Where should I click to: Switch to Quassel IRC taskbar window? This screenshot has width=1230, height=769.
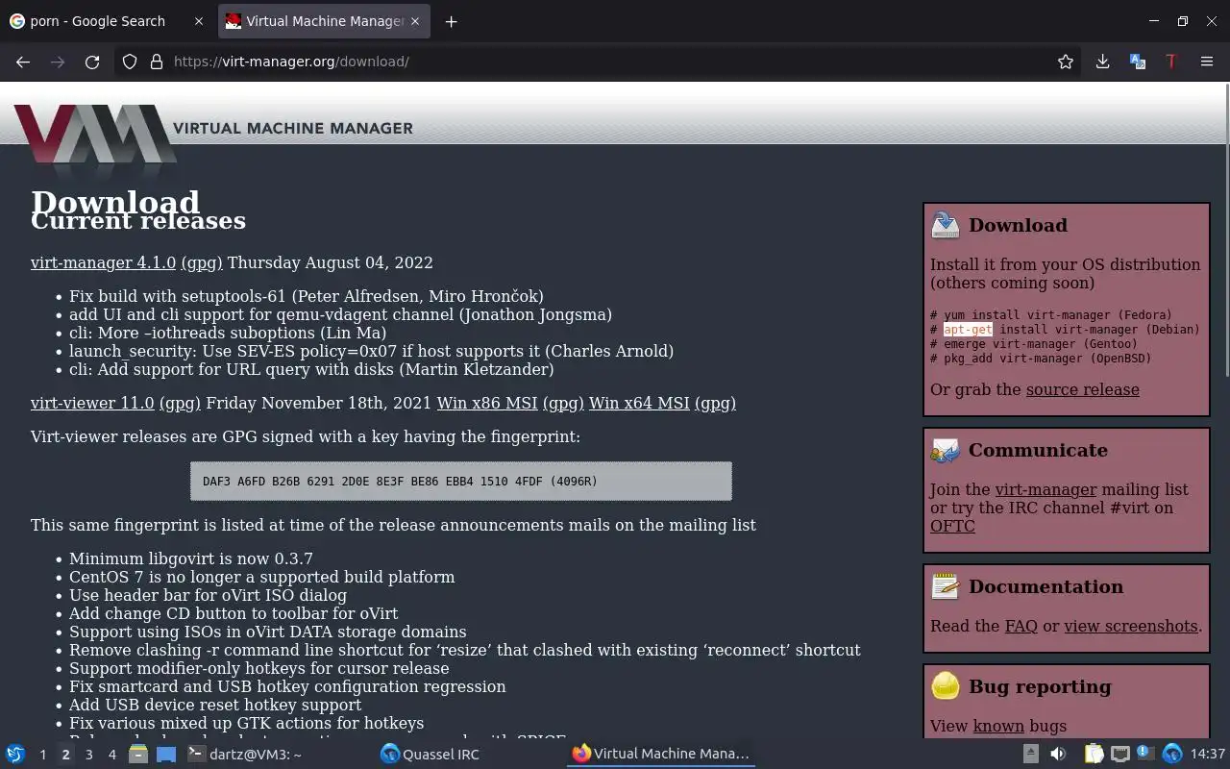coord(468,754)
